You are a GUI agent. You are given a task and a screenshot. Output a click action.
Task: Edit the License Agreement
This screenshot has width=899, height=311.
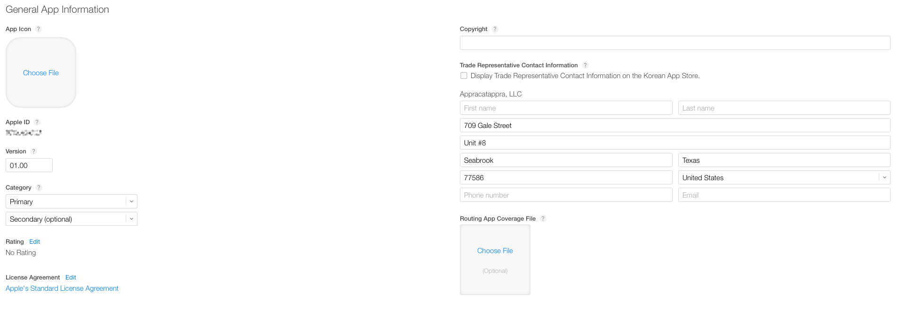(70, 277)
